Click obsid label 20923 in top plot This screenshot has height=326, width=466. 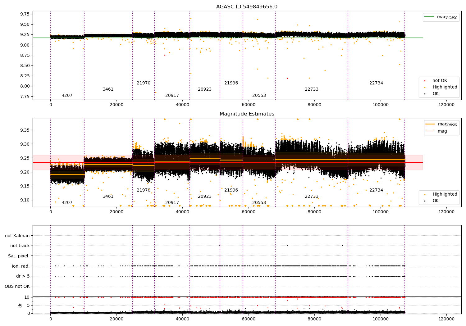click(205, 89)
